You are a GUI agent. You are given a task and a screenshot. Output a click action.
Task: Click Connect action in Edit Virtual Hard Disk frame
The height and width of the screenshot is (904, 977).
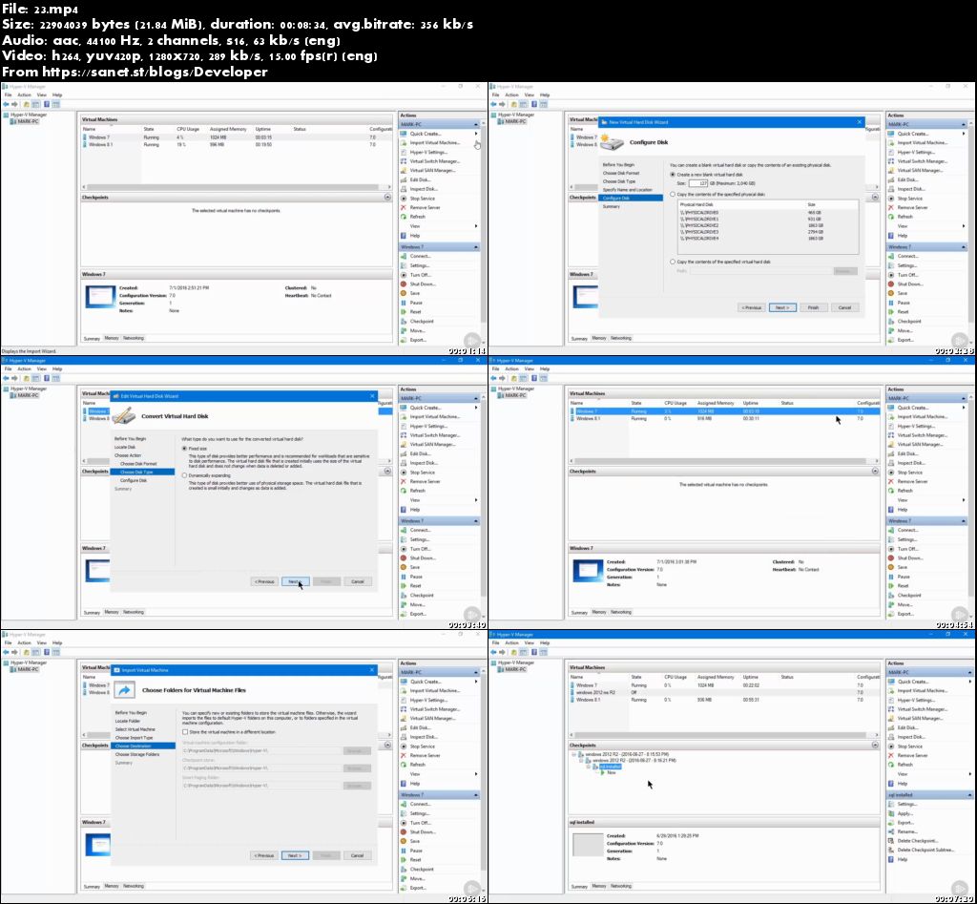(420, 530)
